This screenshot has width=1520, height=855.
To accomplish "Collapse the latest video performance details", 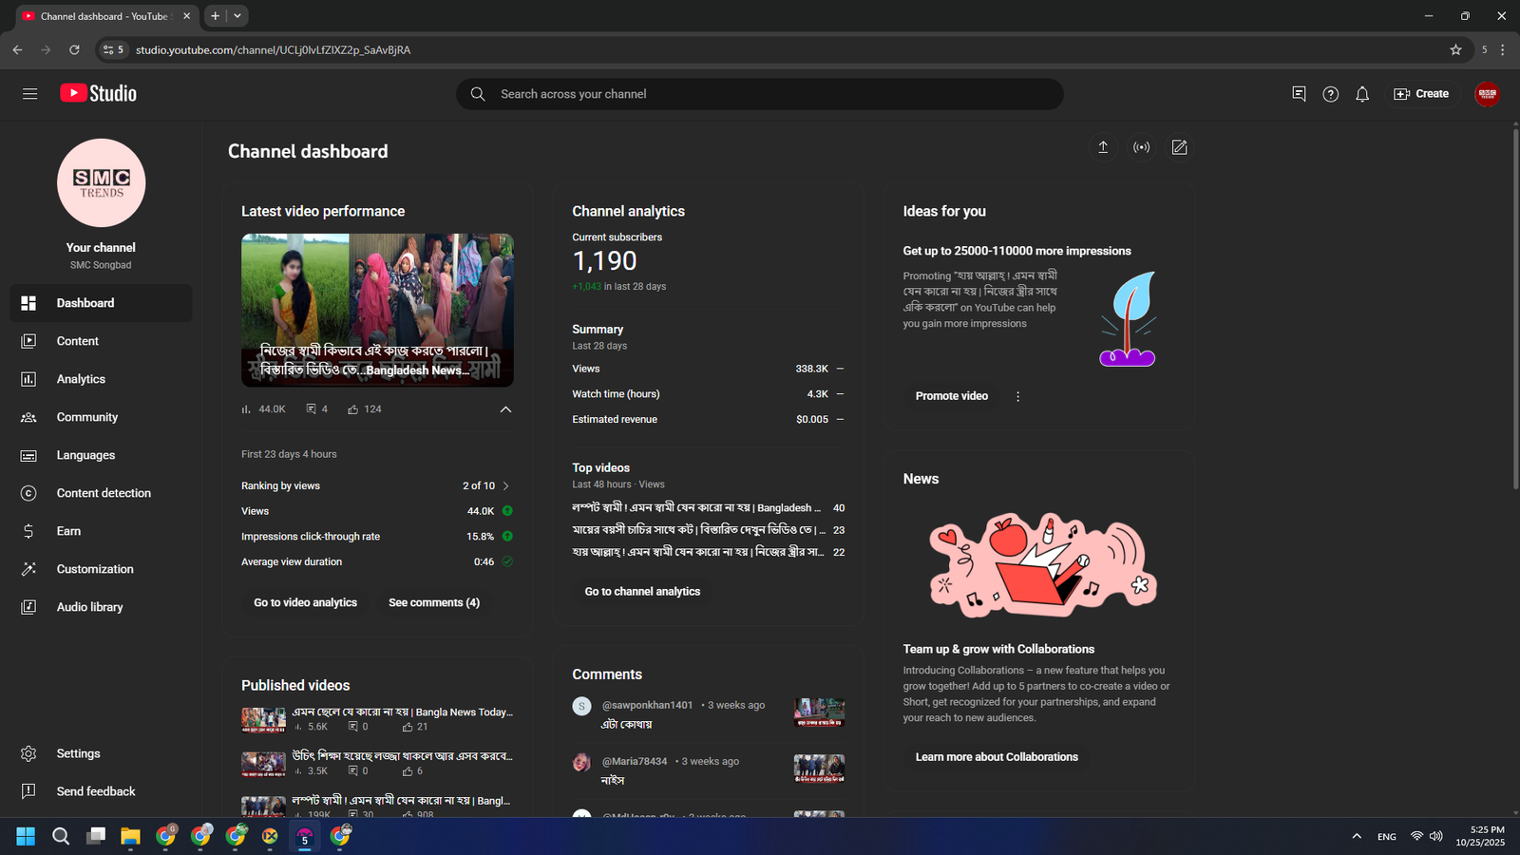I will point(505,409).
